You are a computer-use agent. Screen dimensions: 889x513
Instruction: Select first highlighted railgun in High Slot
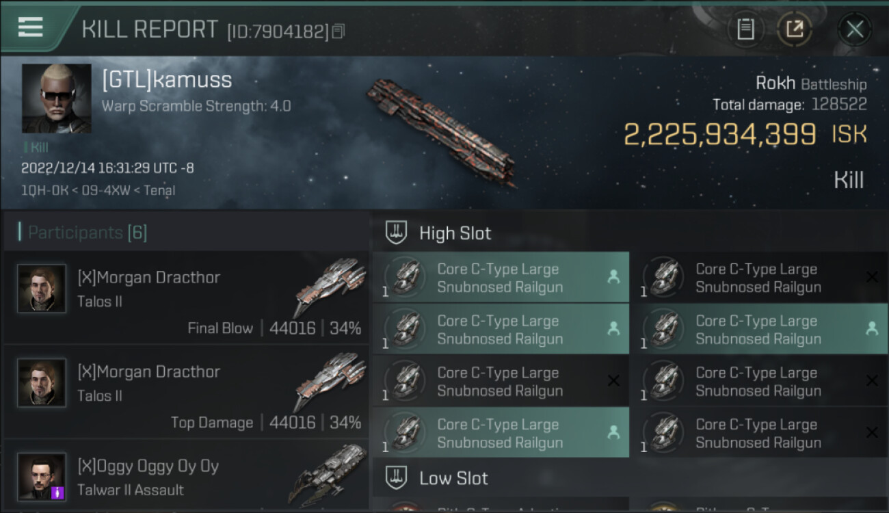click(x=501, y=278)
